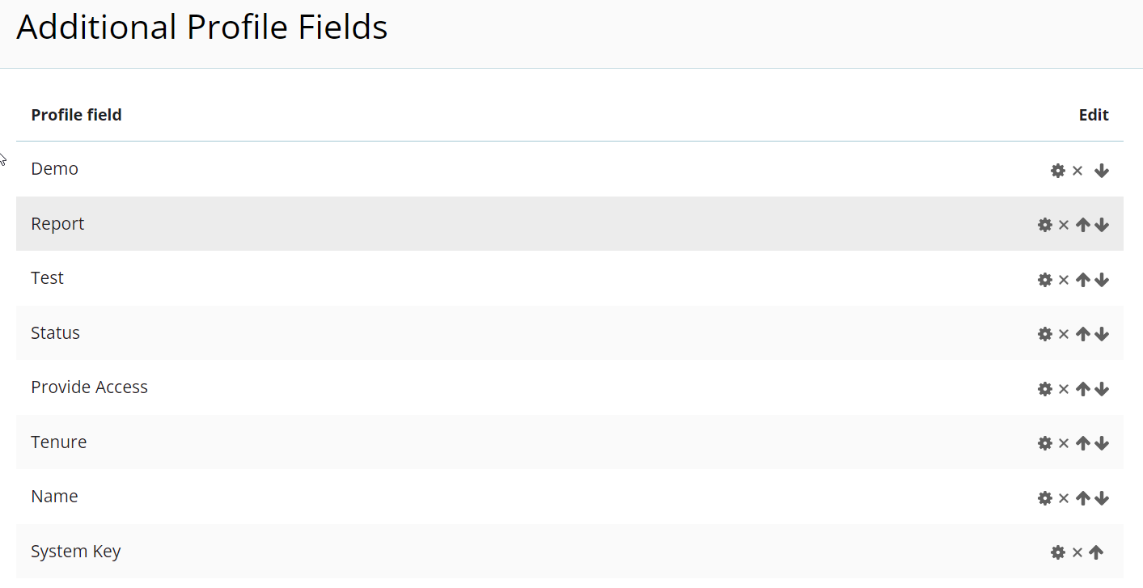
Task: Move Name field down
Action: pos(1101,498)
